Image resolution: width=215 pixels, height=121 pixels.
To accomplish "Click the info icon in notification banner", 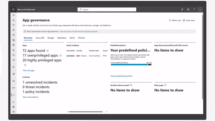I will tap(25, 31).
